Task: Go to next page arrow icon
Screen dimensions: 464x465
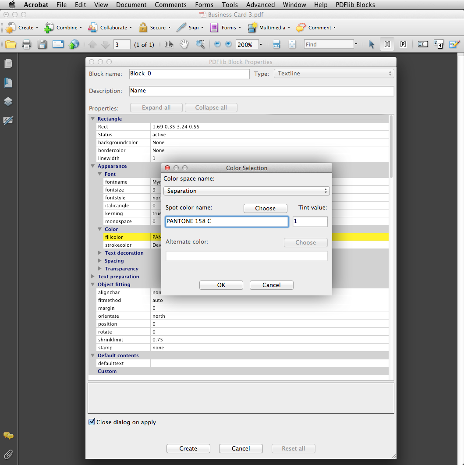Action: click(x=105, y=44)
